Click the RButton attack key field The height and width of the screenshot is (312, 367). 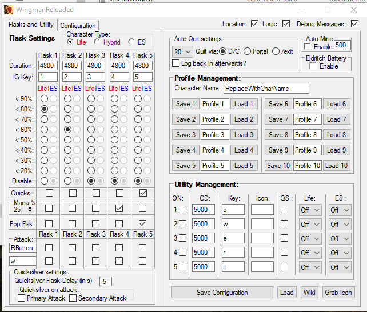(x=23, y=248)
